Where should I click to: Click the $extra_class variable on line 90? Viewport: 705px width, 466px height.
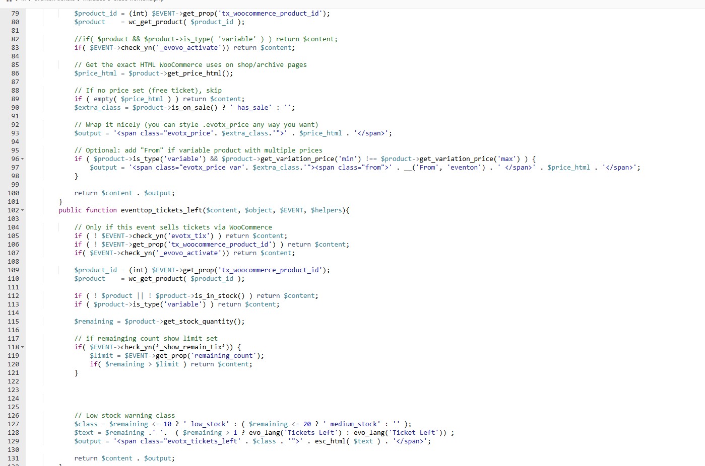(x=97, y=108)
